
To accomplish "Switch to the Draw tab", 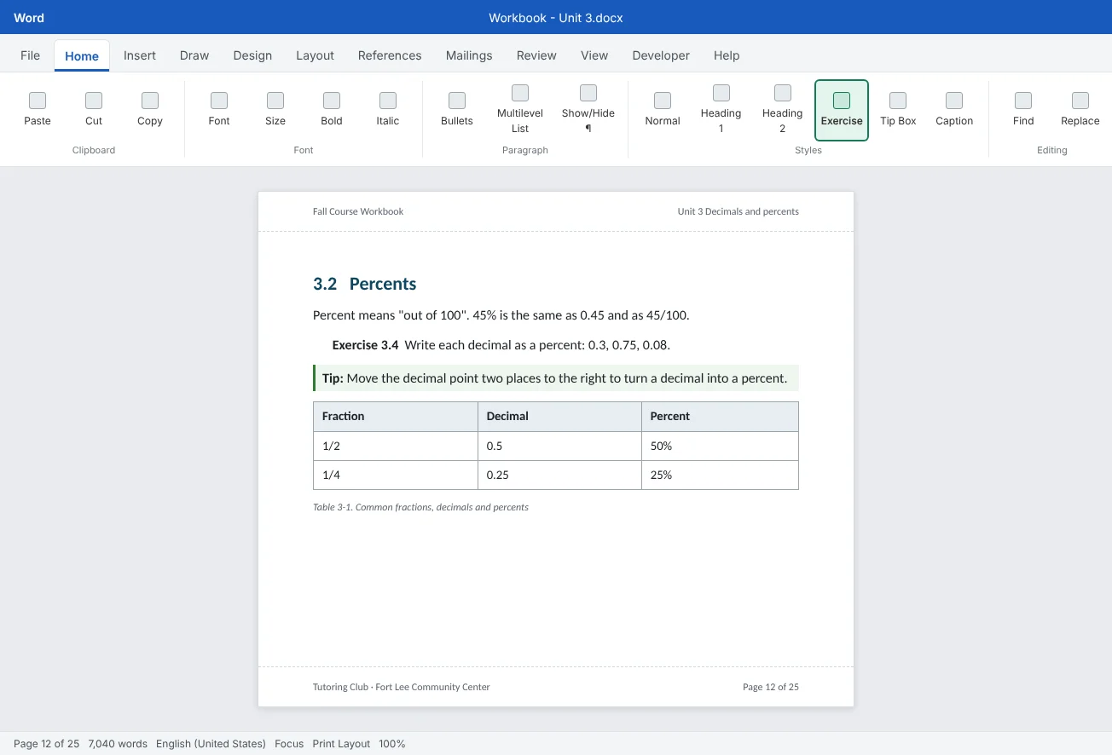I will [x=194, y=55].
